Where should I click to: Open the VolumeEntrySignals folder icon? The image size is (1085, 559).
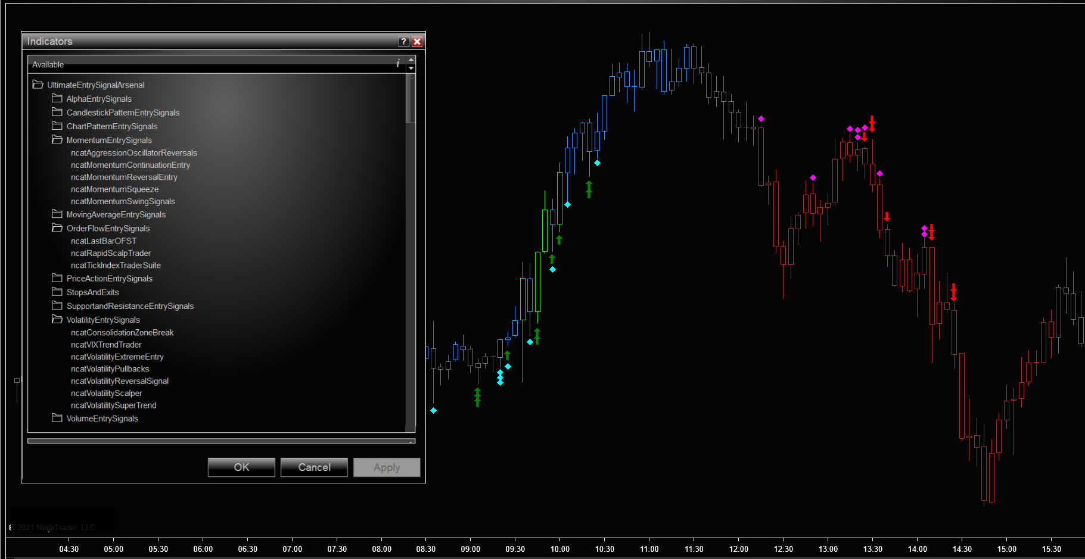pyautogui.click(x=57, y=417)
